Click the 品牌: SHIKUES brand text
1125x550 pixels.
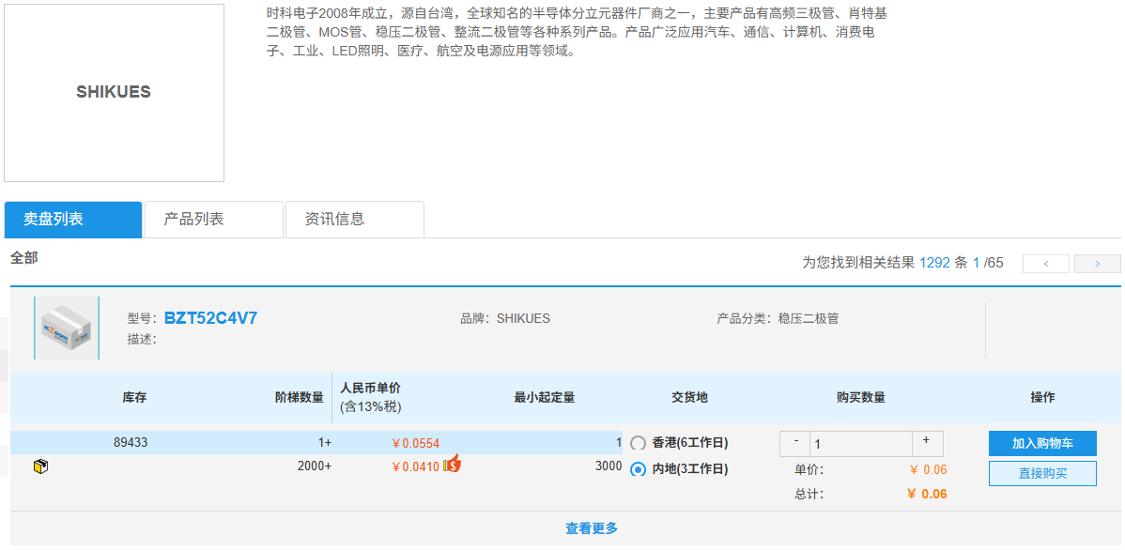(505, 318)
